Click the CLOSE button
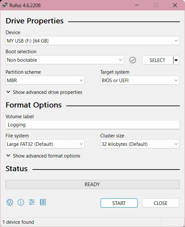This screenshot has height=227, width=185. click(161, 203)
